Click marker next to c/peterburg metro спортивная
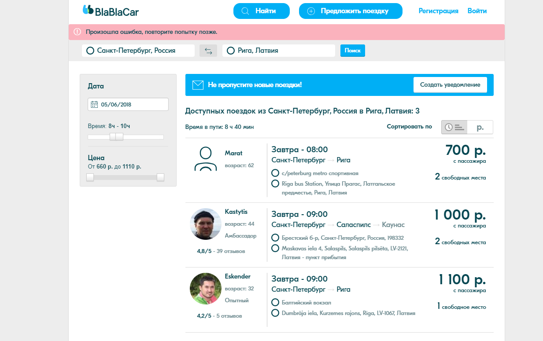 [275, 173]
